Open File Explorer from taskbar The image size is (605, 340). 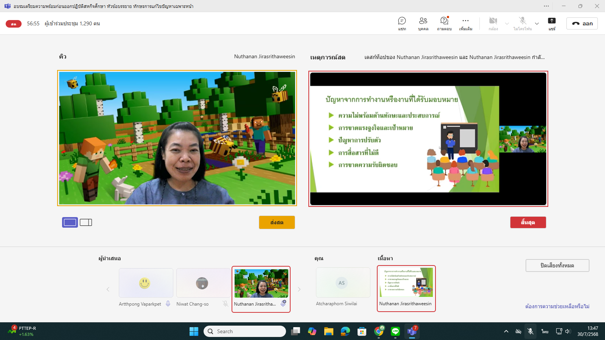click(329, 331)
